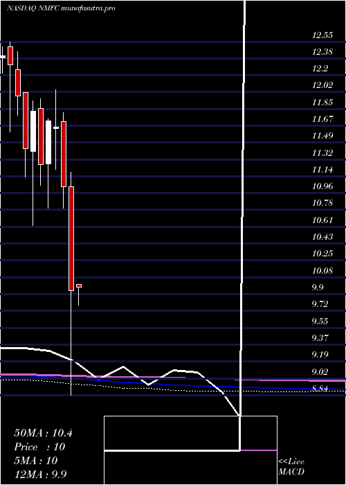Click the 10.78 price axis label
The height and width of the screenshot is (485, 346).
click(322, 203)
